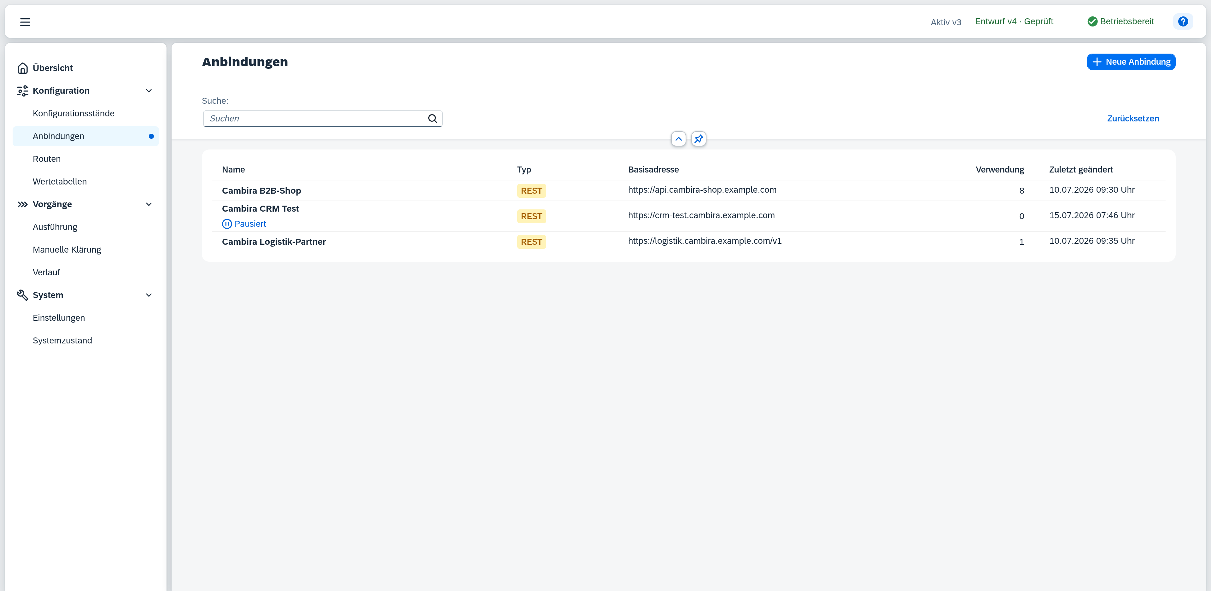Click the Übersicht home icon
Image resolution: width=1211 pixels, height=591 pixels.
[x=23, y=68]
